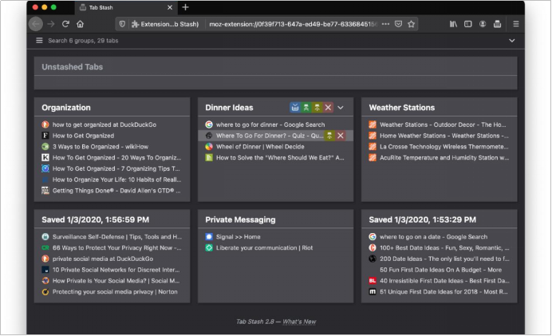
Task: Bookmark this page with star icon
Action: (412, 24)
